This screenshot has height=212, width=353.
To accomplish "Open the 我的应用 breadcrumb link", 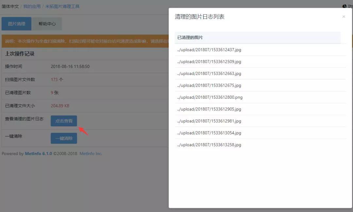I will (32, 6).
